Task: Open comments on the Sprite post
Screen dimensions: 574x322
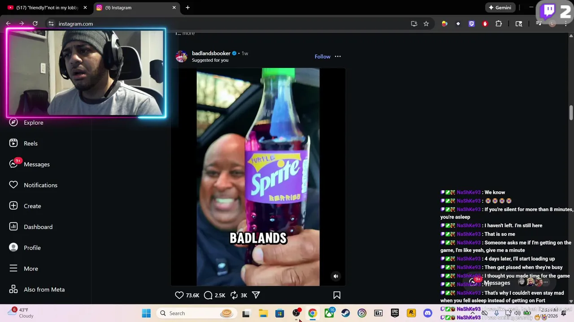Action: coord(208,295)
